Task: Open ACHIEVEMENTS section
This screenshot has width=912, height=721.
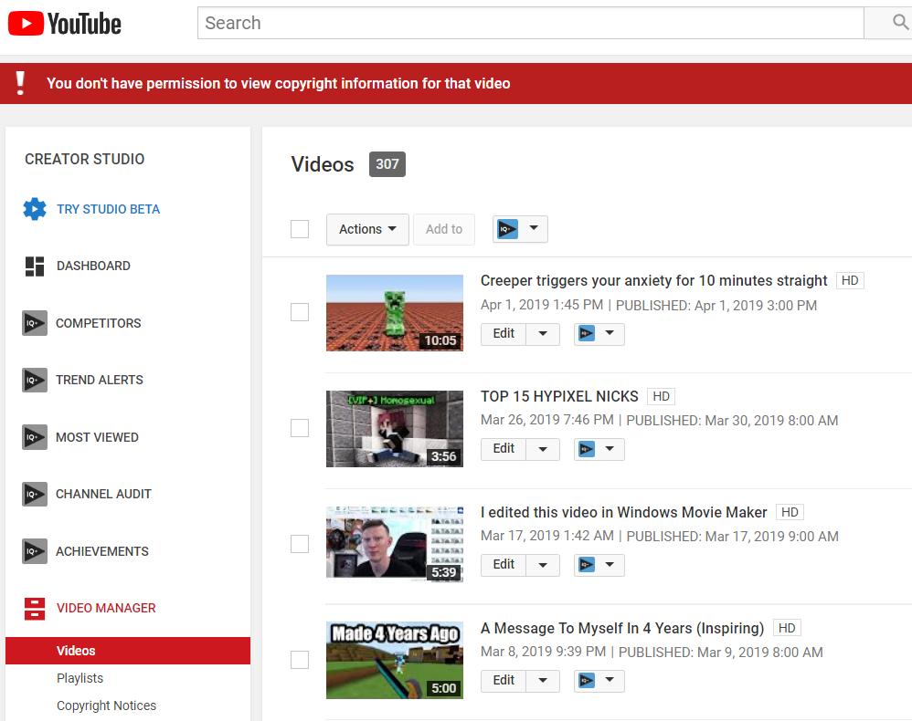Action: pos(102,551)
